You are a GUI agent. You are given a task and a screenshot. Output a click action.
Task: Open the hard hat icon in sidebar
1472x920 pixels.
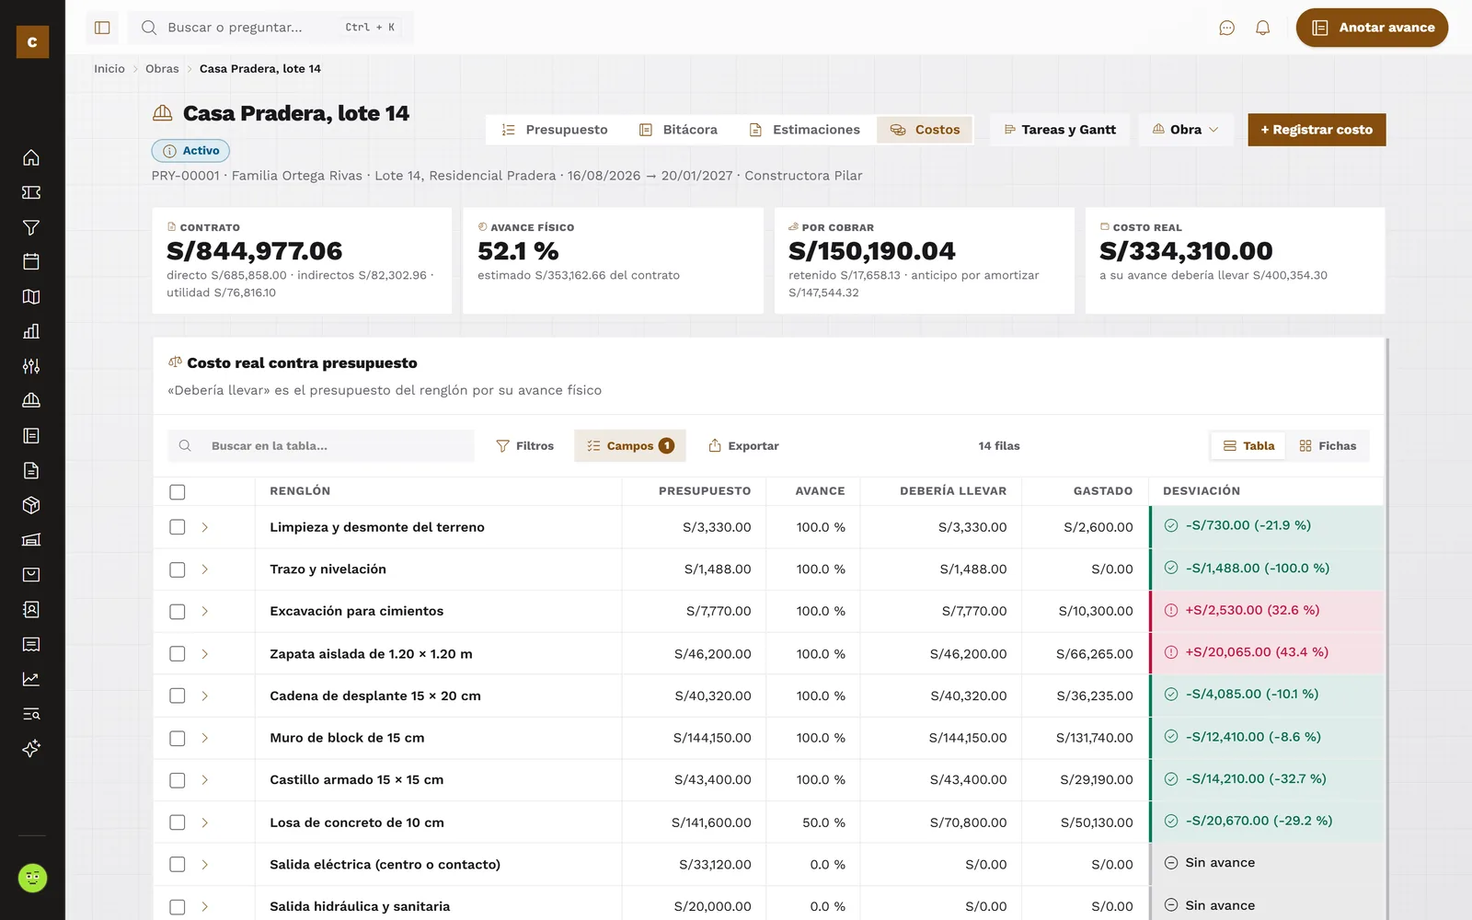tap(31, 400)
